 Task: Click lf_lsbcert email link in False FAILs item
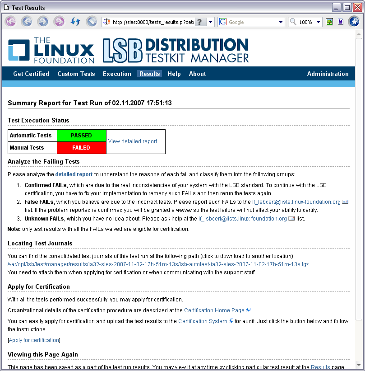click(x=296, y=202)
